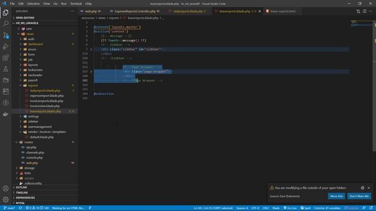Click the Don't Warn Me button
Viewport: 376px width, 211px height.
coord(359,196)
